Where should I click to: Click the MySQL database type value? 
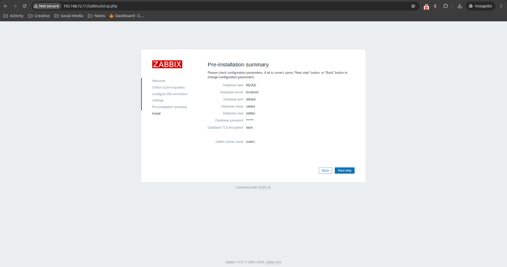click(x=251, y=85)
